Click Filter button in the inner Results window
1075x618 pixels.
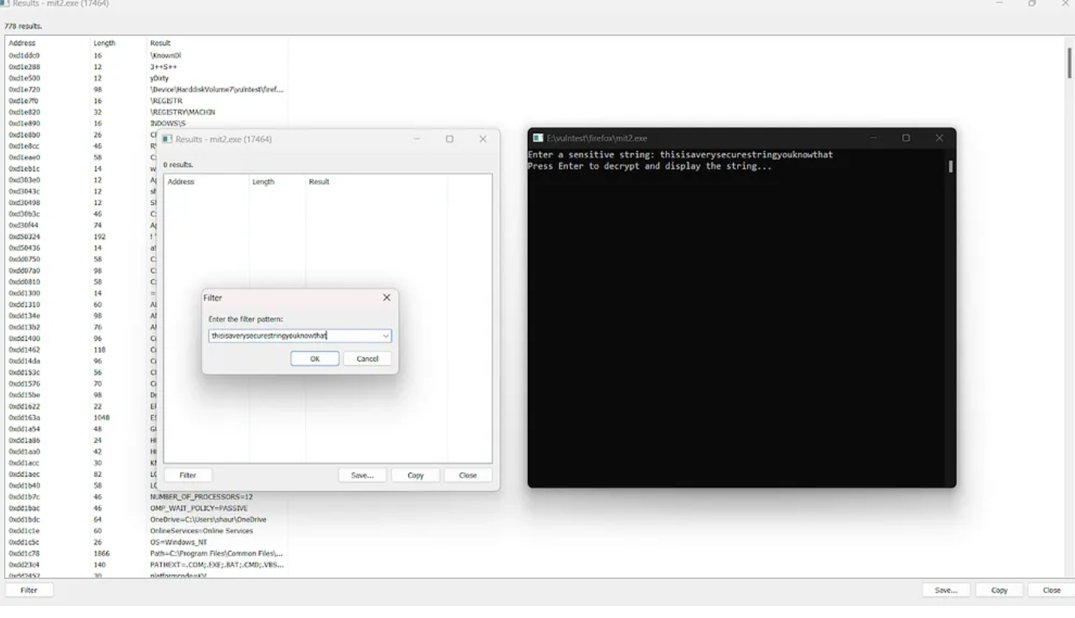188,475
